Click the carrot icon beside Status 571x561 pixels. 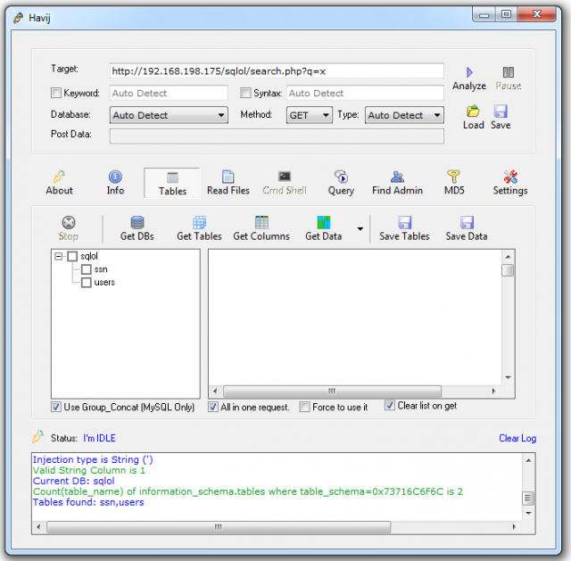coord(37,436)
